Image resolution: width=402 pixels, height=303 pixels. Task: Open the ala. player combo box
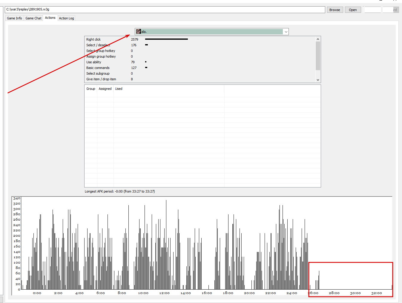(x=212, y=32)
